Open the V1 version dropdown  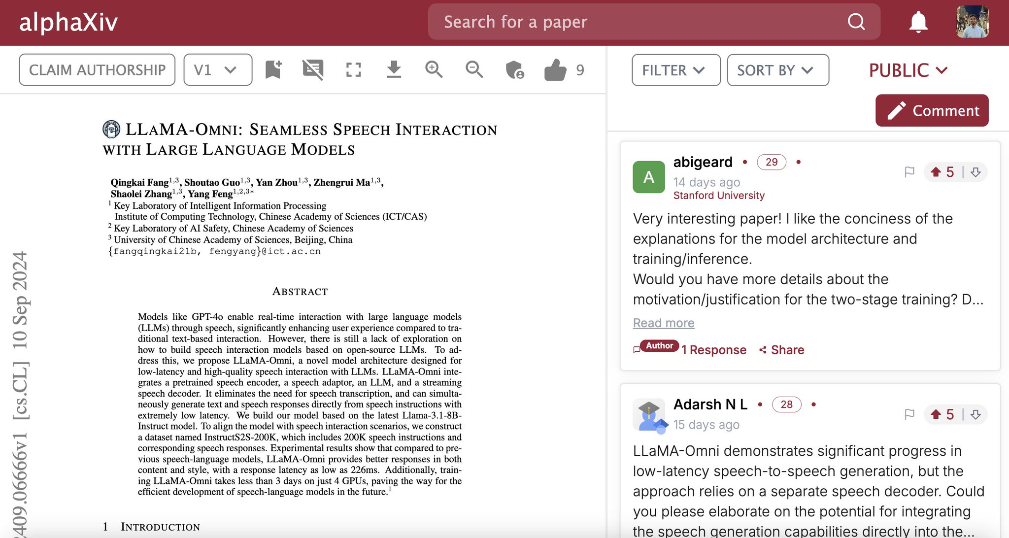click(x=218, y=70)
